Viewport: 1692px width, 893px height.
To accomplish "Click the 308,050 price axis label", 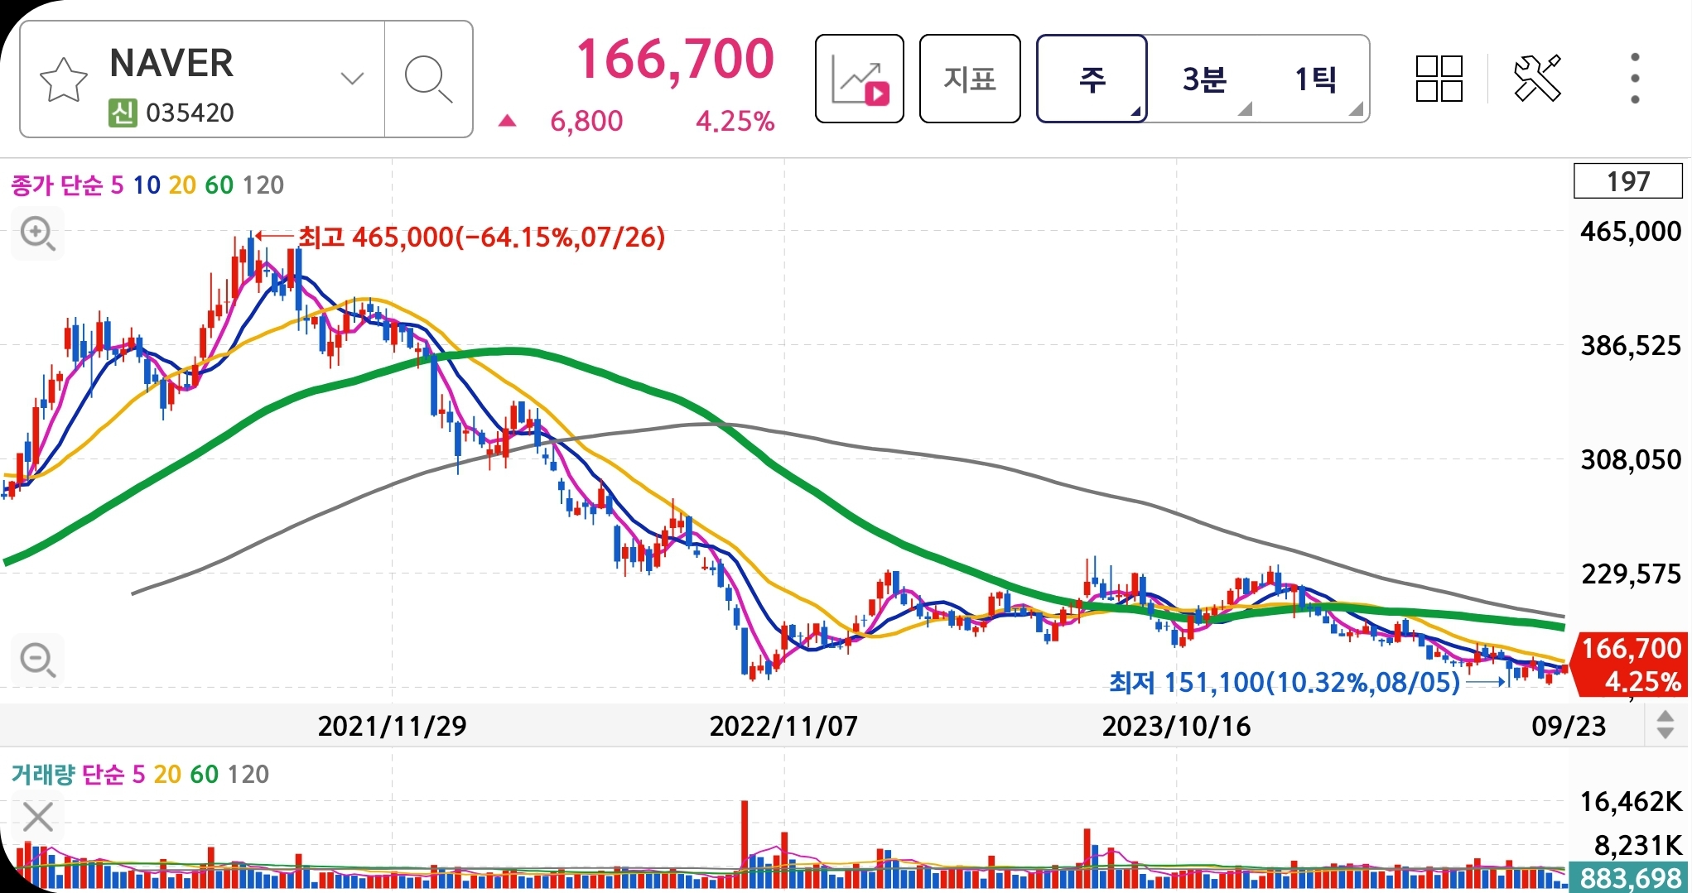I will [x=1631, y=459].
